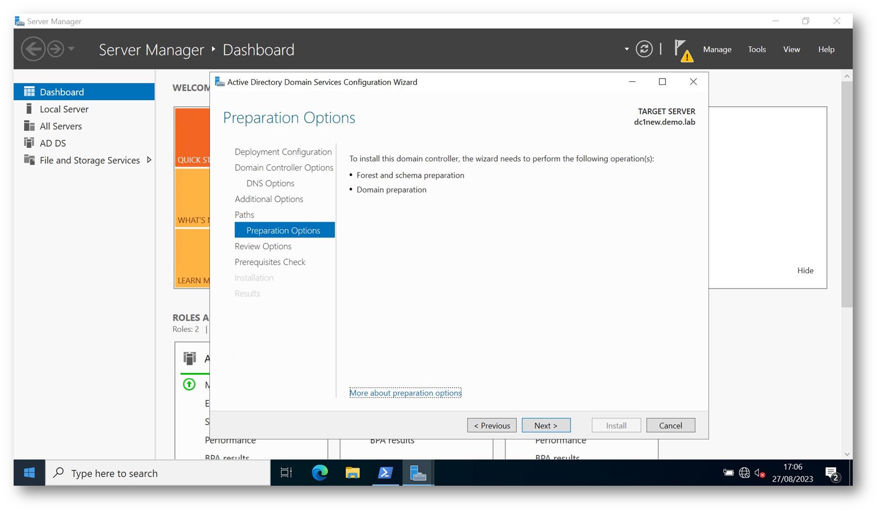Image resolution: width=880 pixels, height=513 pixels.
Task: Open the Manage menu
Action: tap(717, 49)
